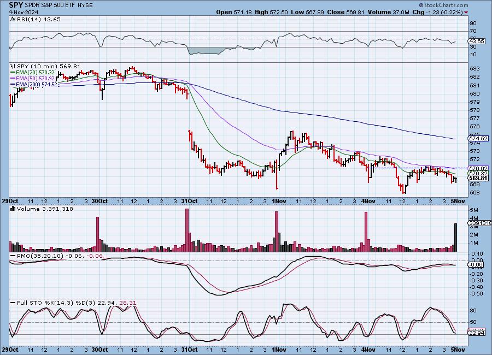Image resolution: width=492 pixels, height=355 pixels.
Task: Click the black line marker before Full STO
Action: (x=13, y=303)
